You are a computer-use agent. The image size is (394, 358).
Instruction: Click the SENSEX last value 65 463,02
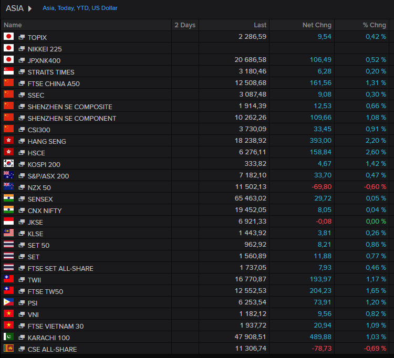[x=251, y=198]
